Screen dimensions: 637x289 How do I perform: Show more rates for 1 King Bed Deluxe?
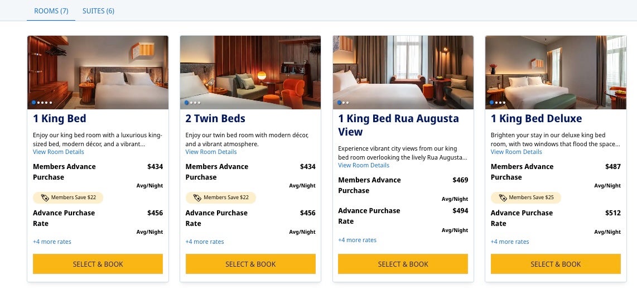[510, 242]
